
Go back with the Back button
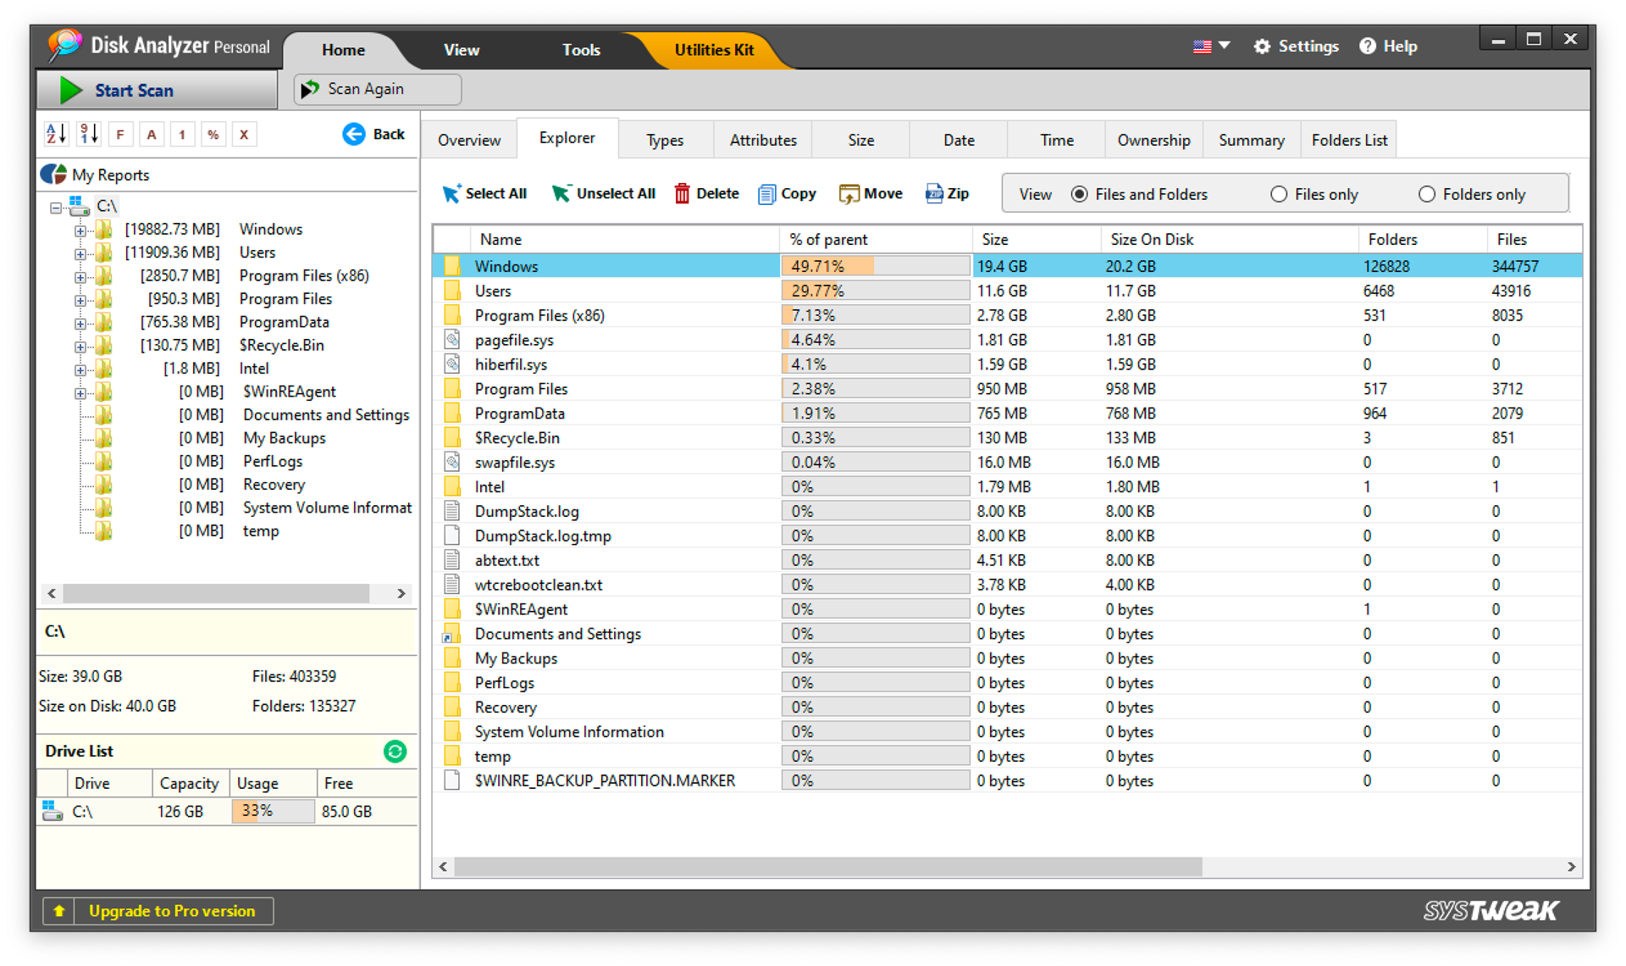[x=374, y=134]
